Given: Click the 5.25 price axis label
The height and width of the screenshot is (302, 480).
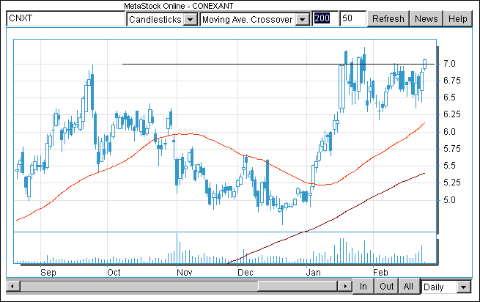Looking at the screenshot, I should [x=452, y=183].
